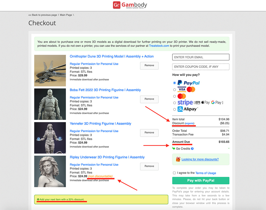Image resolution: width=266 pixels, height=210 pixels.
Task: Open the Yennefer figurine thumbnail
Action: tap(50, 138)
